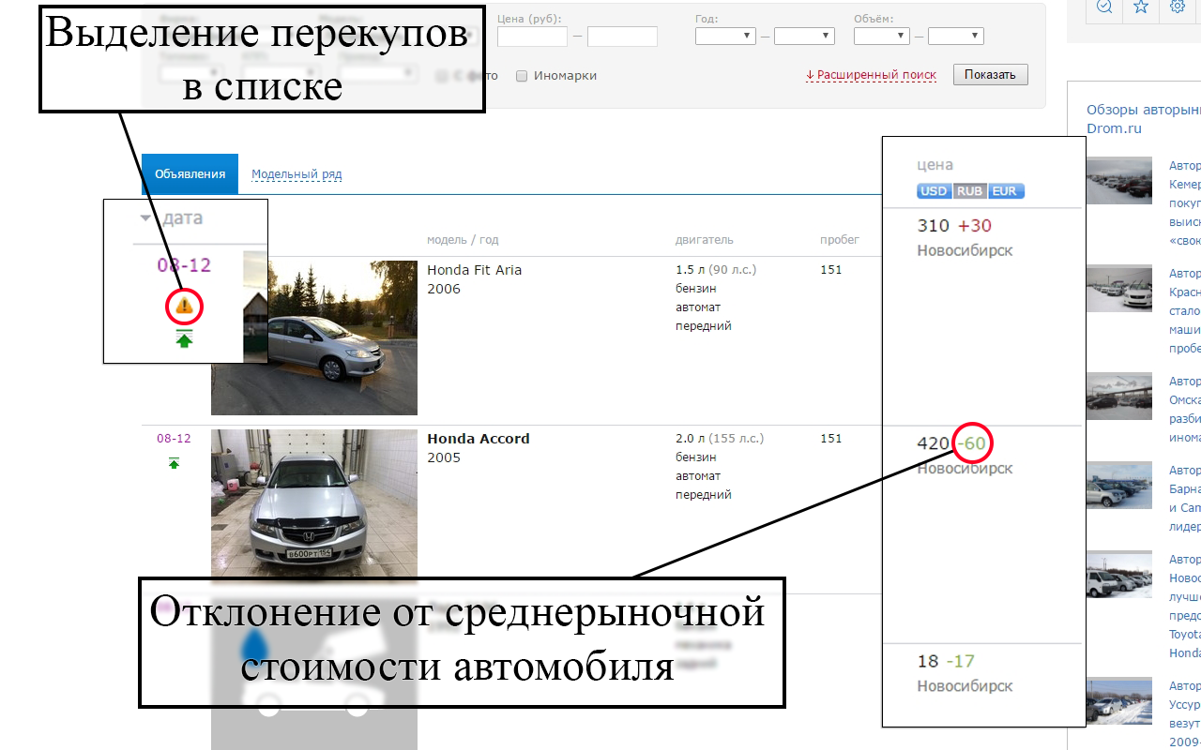The image size is (1201, 750).
Task: Click the 1.5 л (90 л.с.) engine text
Action: (x=716, y=270)
